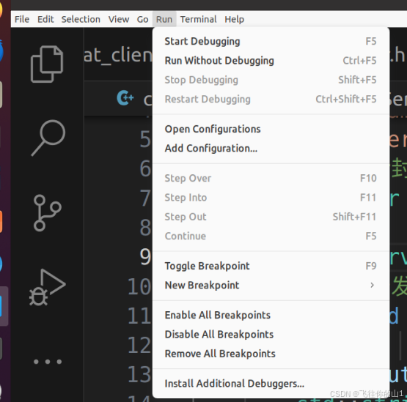
Task: Select Add Configuration...
Action: point(271,148)
